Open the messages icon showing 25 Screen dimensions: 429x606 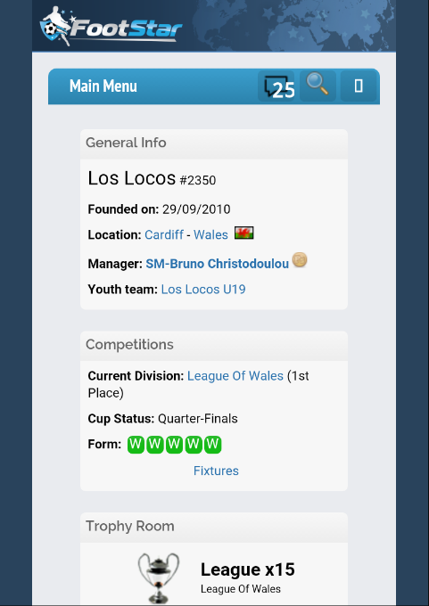[x=276, y=86]
